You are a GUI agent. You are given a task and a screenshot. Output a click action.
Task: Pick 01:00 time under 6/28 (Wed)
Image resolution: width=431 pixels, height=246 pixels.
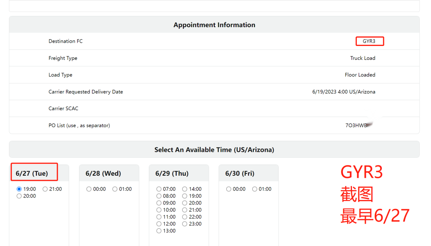point(115,189)
